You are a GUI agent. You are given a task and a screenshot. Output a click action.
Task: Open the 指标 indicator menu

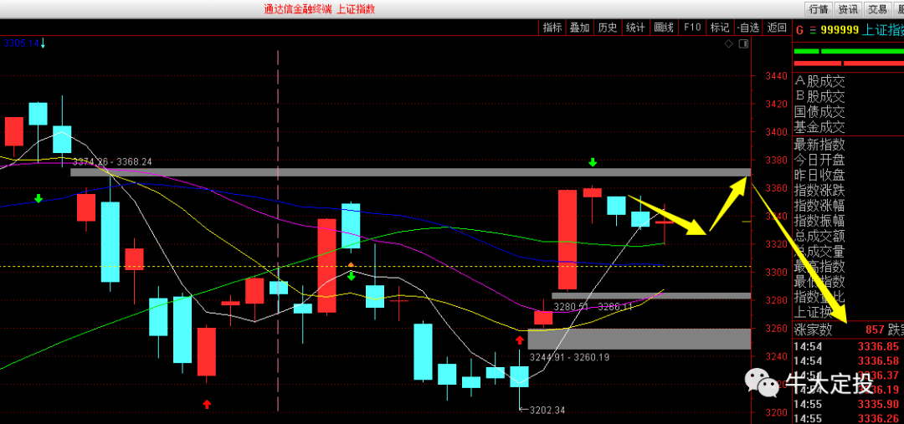(x=552, y=27)
